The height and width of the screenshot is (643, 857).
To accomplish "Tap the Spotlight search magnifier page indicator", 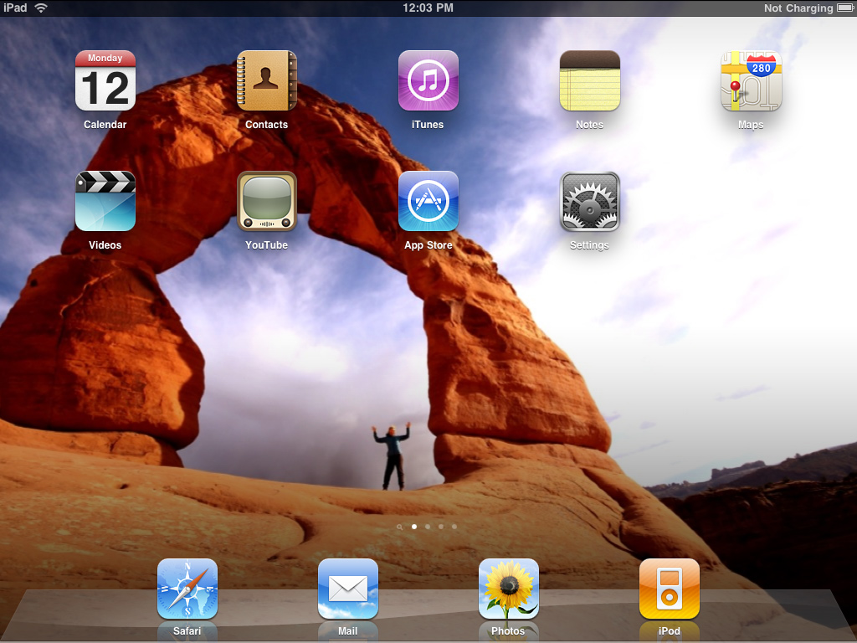I will (x=399, y=527).
